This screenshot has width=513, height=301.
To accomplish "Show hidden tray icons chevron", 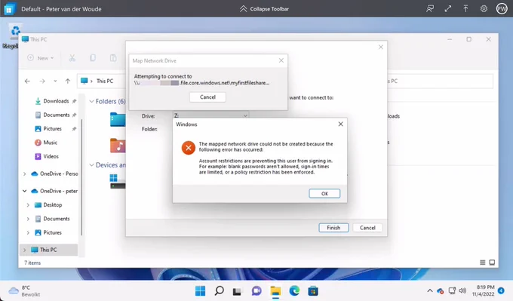I will pyautogui.click(x=430, y=290).
